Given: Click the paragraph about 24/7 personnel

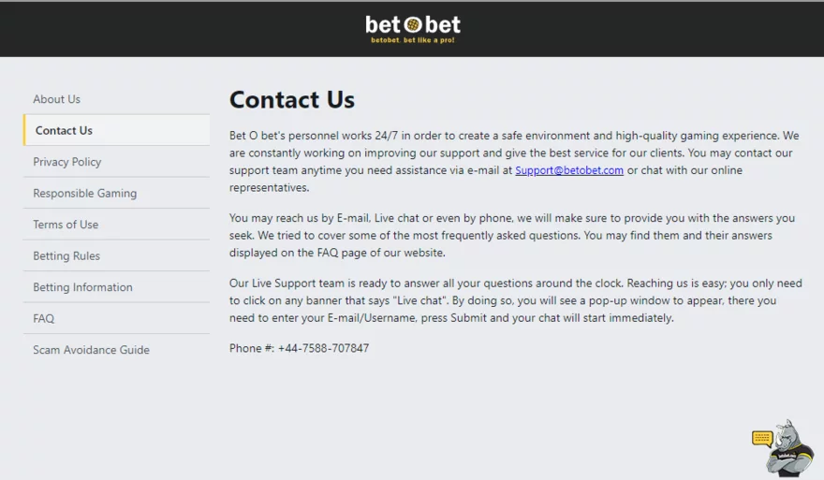Looking at the screenshot, I should point(513,153).
